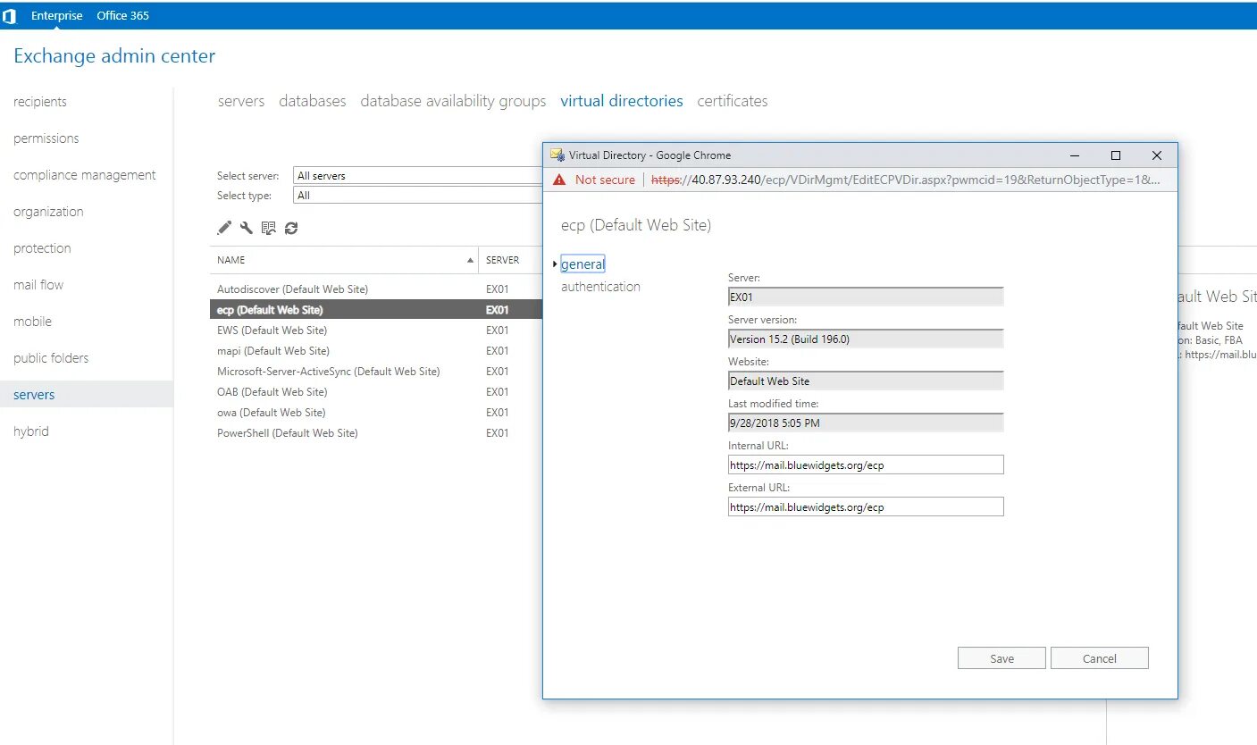
Task: Maximize the Virtual Directory Chrome window
Action: click(1116, 155)
